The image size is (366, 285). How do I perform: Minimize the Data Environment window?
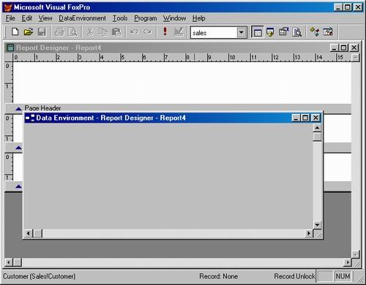click(296, 118)
